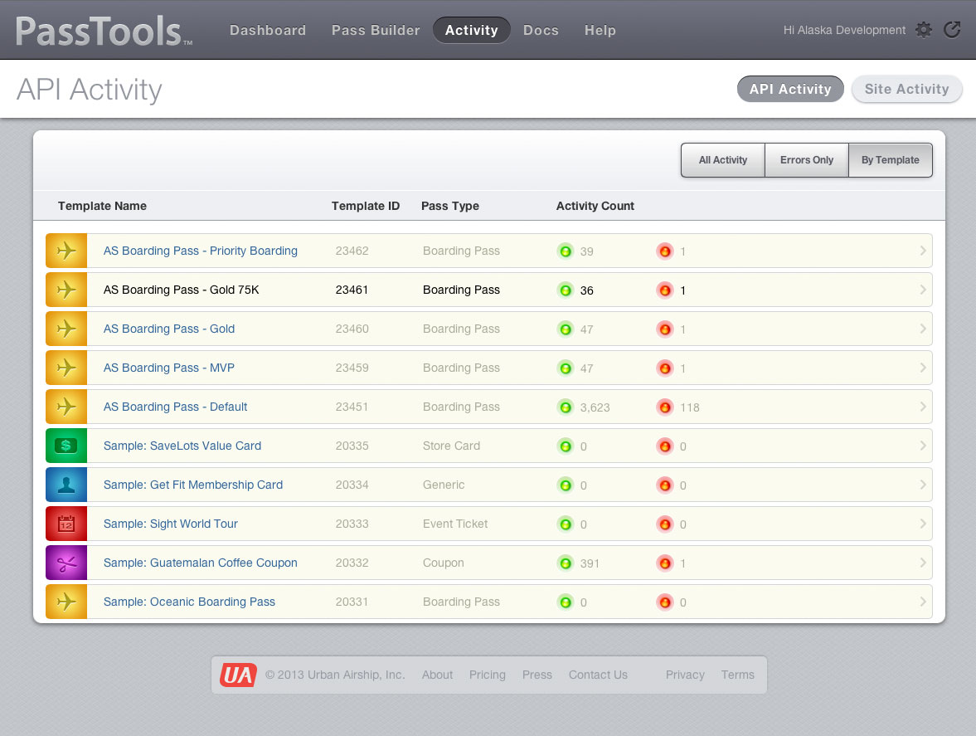Go to Pass Builder
This screenshot has width=976, height=736.
(376, 30)
